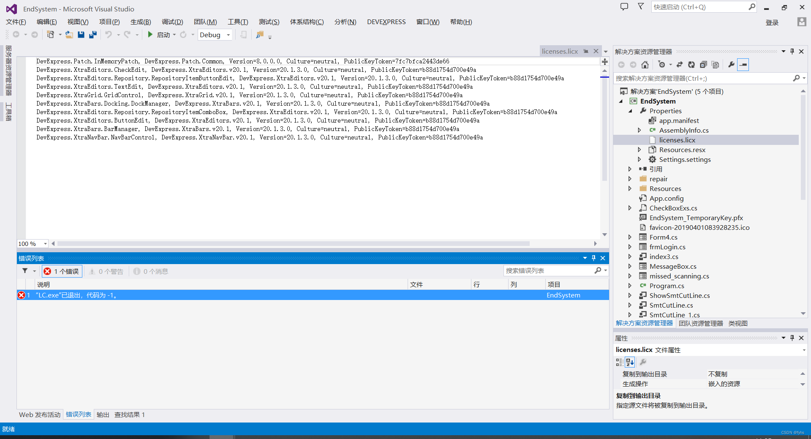Open the 100 % zoom dropdown
Viewport: 811px width, 439px height.
(x=45, y=244)
